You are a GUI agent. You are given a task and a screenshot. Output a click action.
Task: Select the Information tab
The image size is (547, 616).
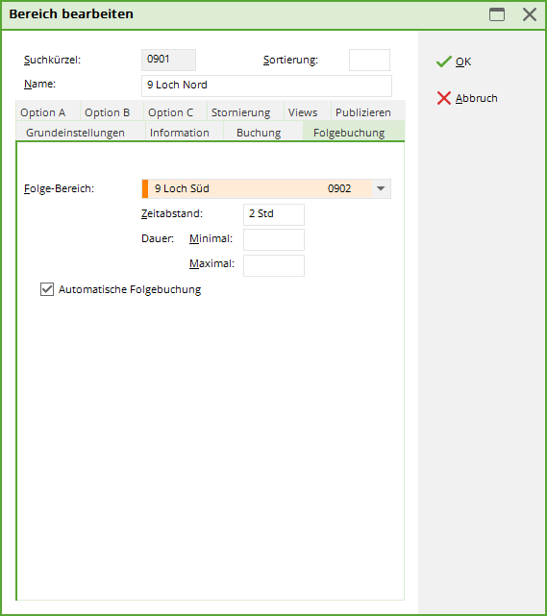(x=180, y=133)
